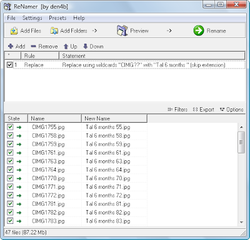Image resolution: width=250 pixels, height=240 pixels.
Task: Click green arrow state icon for CIMG1772.jpg
Action: coord(19,195)
